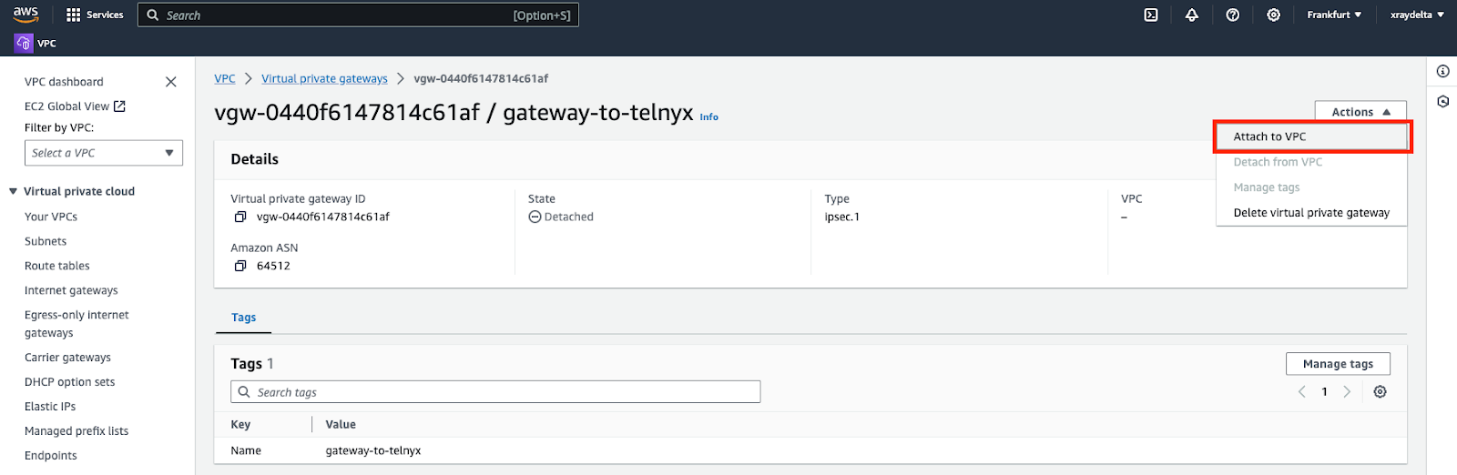The width and height of the screenshot is (1457, 475).
Task: Click the VPC breadcrumb link
Action: click(225, 79)
